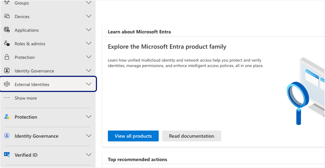Viewport: 325px width, 168px height.
Task: Click the bold Identity Governance section icon
Action: click(x=7, y=136)
